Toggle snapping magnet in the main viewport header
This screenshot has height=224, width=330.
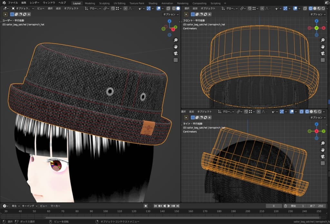(x=113, y=8)
